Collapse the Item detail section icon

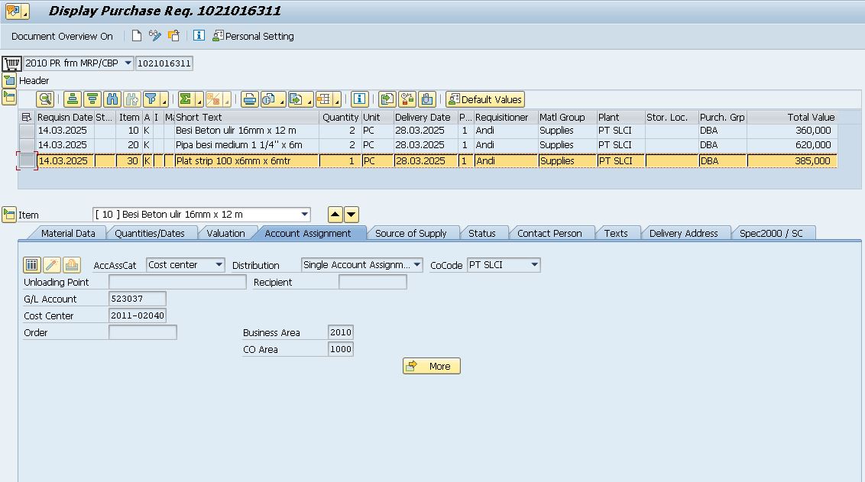point(9,215)
